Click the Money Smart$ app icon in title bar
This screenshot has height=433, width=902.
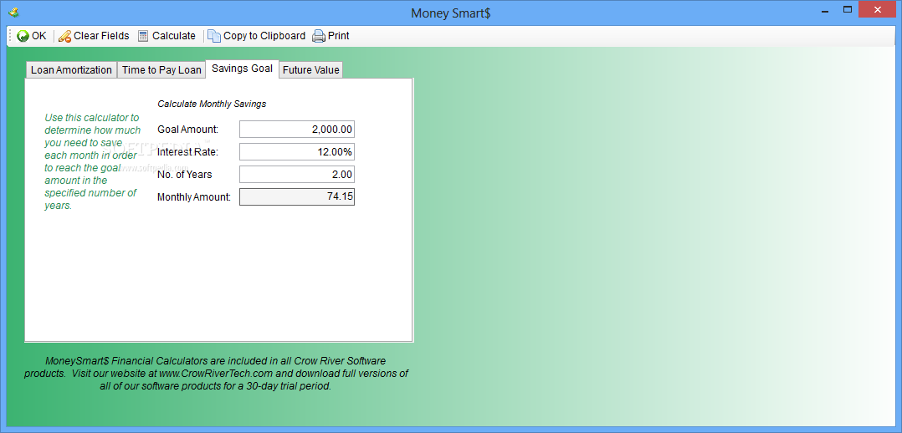point(14,12)
